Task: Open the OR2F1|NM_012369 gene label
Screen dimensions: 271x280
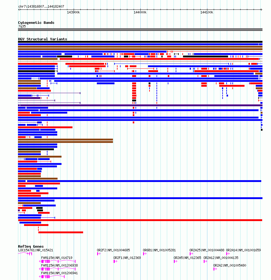Action: point(127,258)
